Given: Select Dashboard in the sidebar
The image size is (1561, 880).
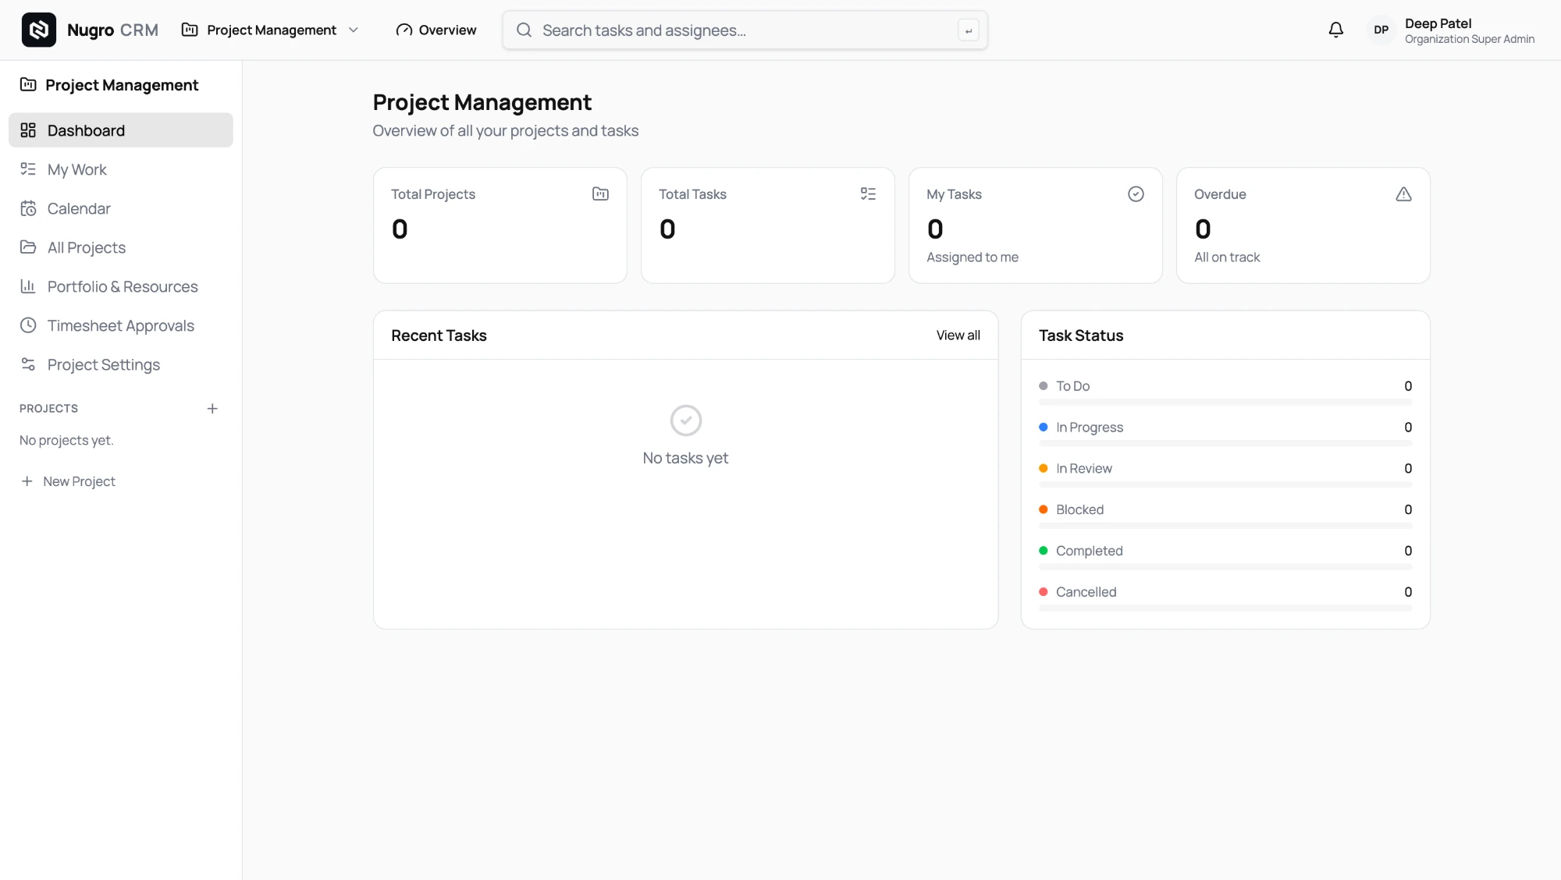Looking at the screenshot, I should click(x=121, y=130).
